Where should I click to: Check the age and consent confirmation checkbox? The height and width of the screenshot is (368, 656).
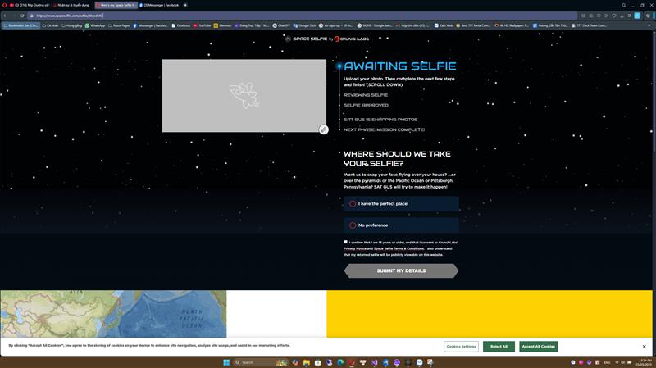[346, 242]
